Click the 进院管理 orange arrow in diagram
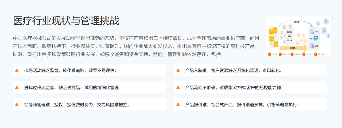 293,48
